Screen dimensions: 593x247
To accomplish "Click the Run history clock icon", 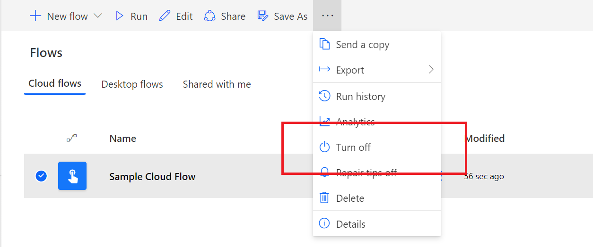I will (x=324, y=96).
